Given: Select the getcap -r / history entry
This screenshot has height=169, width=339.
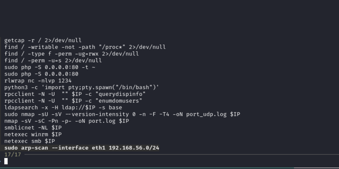Looking at the screenshot, I should coord(43,40).
